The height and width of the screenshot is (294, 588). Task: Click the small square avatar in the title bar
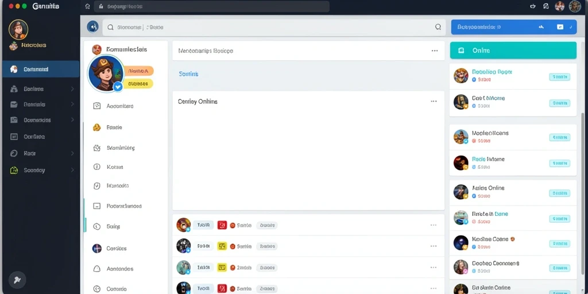pos(559,6)
